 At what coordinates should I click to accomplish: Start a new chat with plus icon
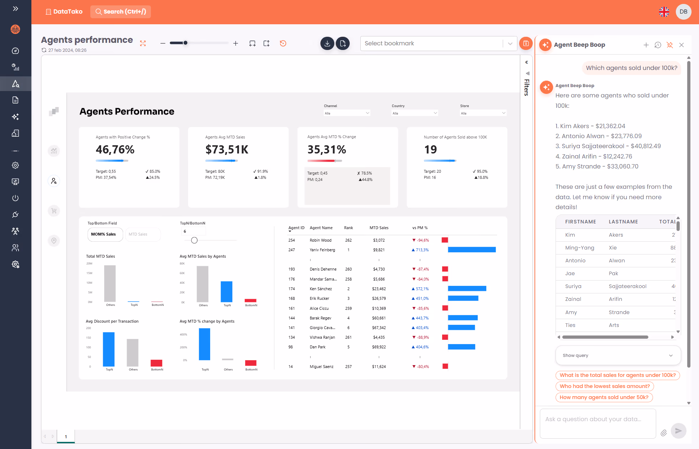tap(646, 45)
